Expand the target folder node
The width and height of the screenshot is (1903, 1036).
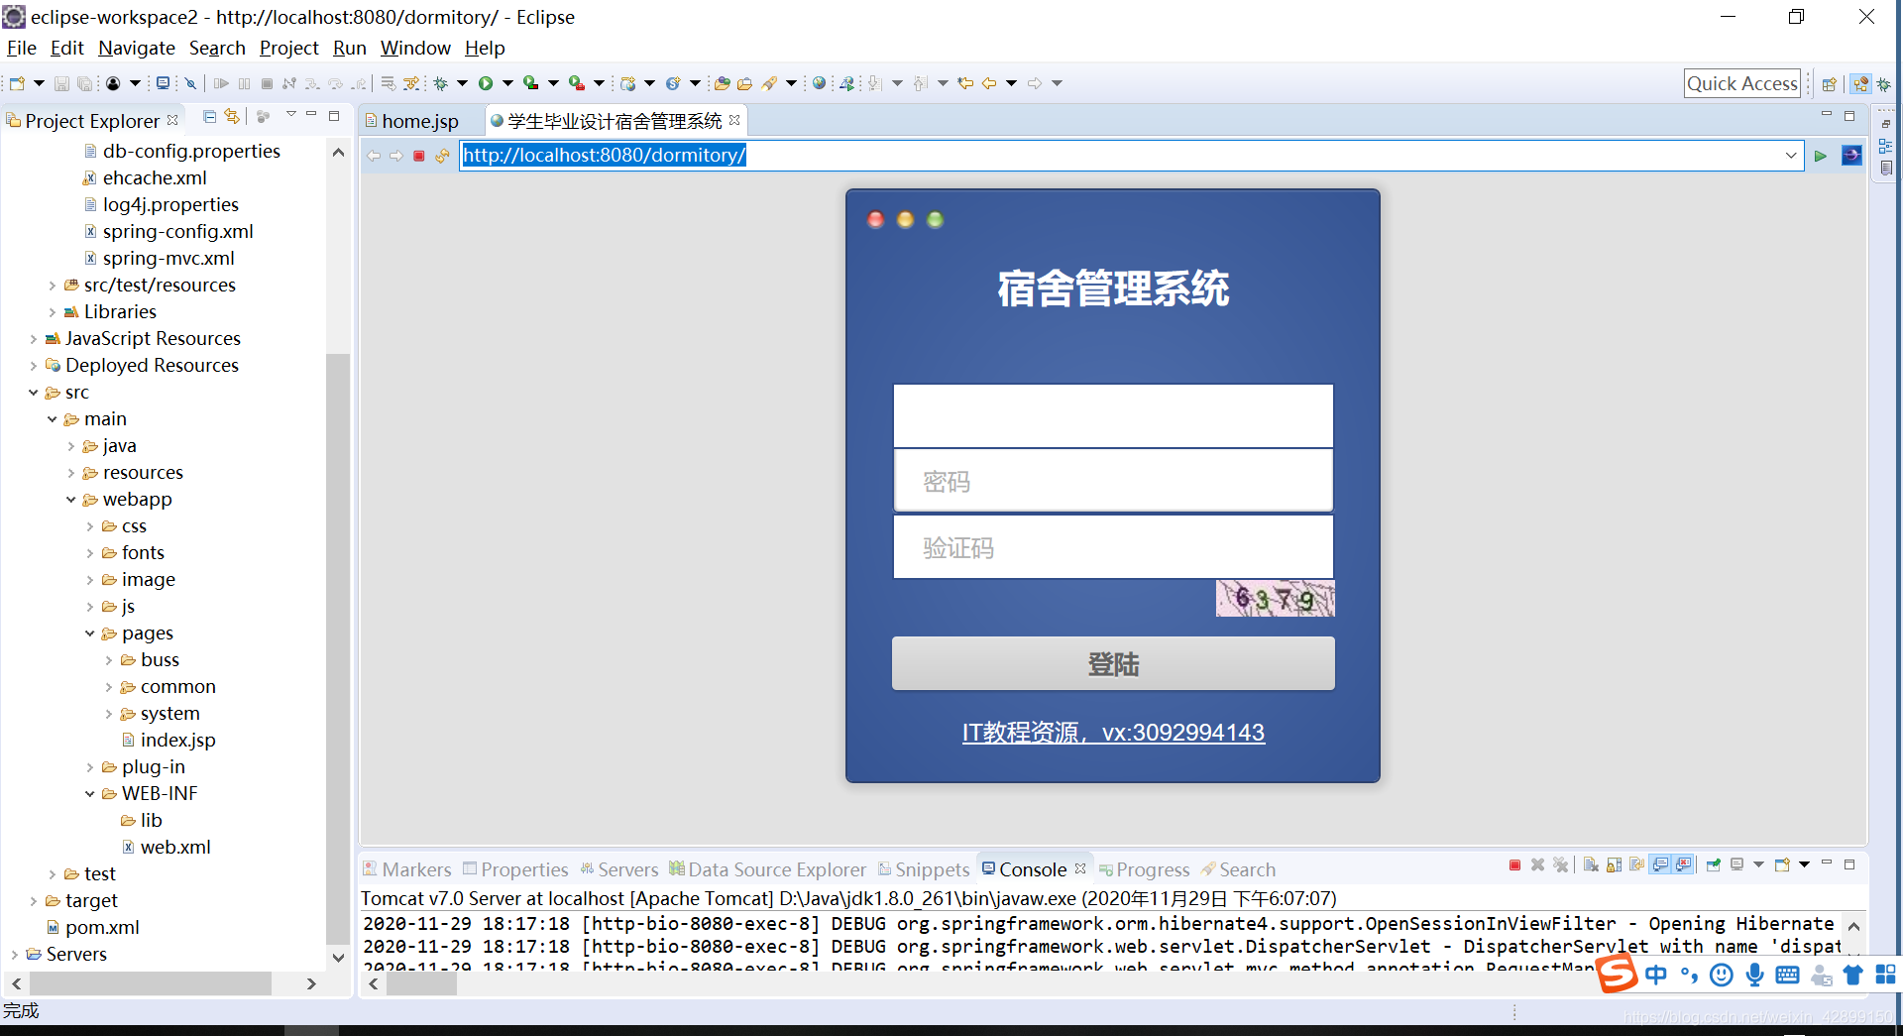(34, 901)
